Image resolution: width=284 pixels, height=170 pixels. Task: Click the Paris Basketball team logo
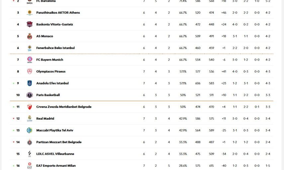[x=30, y=95]
